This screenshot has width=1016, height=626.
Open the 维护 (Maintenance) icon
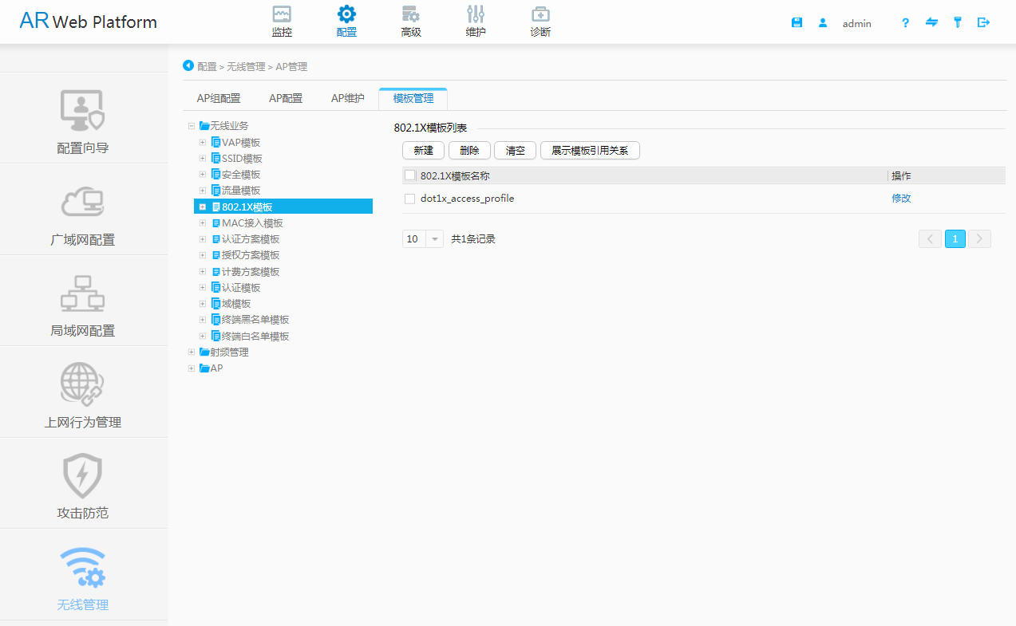tap(475, 20)
